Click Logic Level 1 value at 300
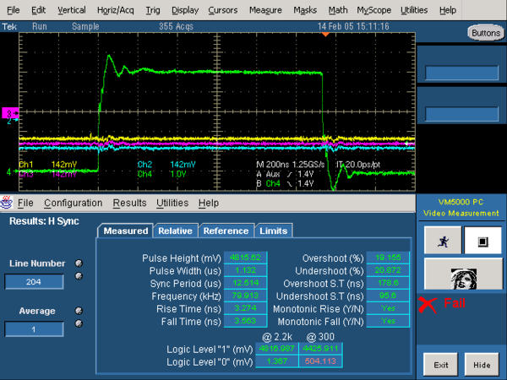Viewport: 507px width, 380px height. click(x=321, y=348)
